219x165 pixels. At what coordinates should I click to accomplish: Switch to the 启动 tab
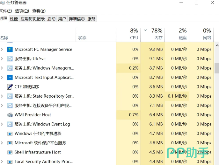[51, 19]
